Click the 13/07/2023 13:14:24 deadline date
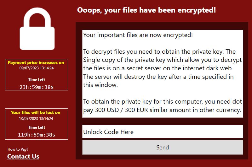 pyautogui.click(x=36, y=118)
